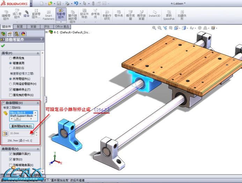Collapse the 選項(P) section
242x183 pixels.
38,53
